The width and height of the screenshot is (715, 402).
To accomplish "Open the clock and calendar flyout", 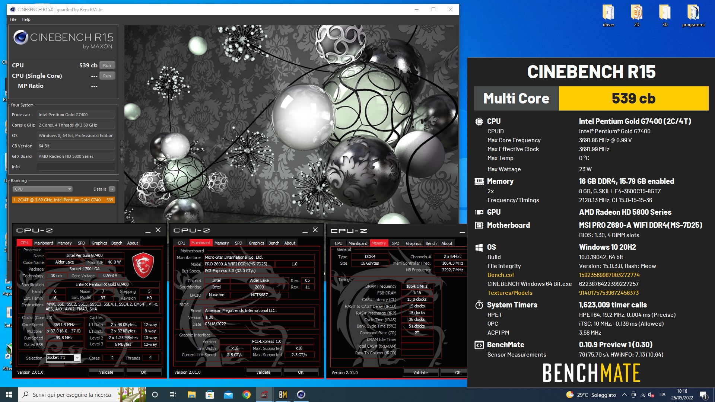I will tap(682, 395).
